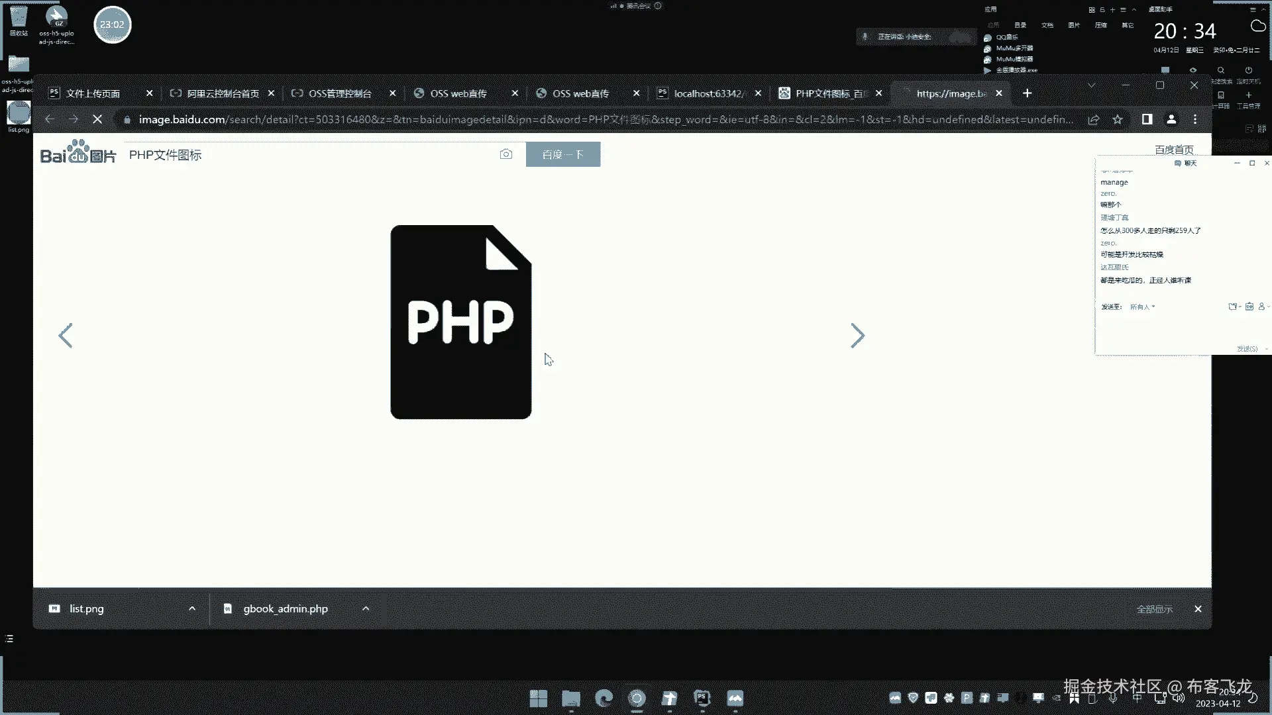Switch to the 阿里云控制台首页 tab

click(223, 93)
